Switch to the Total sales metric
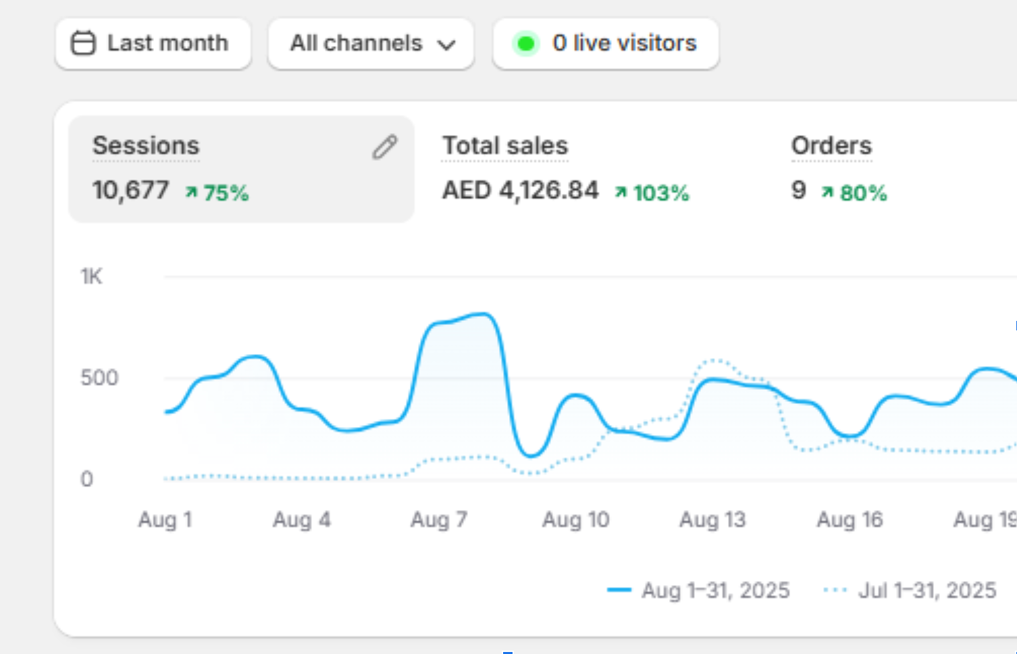This screenshot has height=654, width=1017. pos(505,146)
